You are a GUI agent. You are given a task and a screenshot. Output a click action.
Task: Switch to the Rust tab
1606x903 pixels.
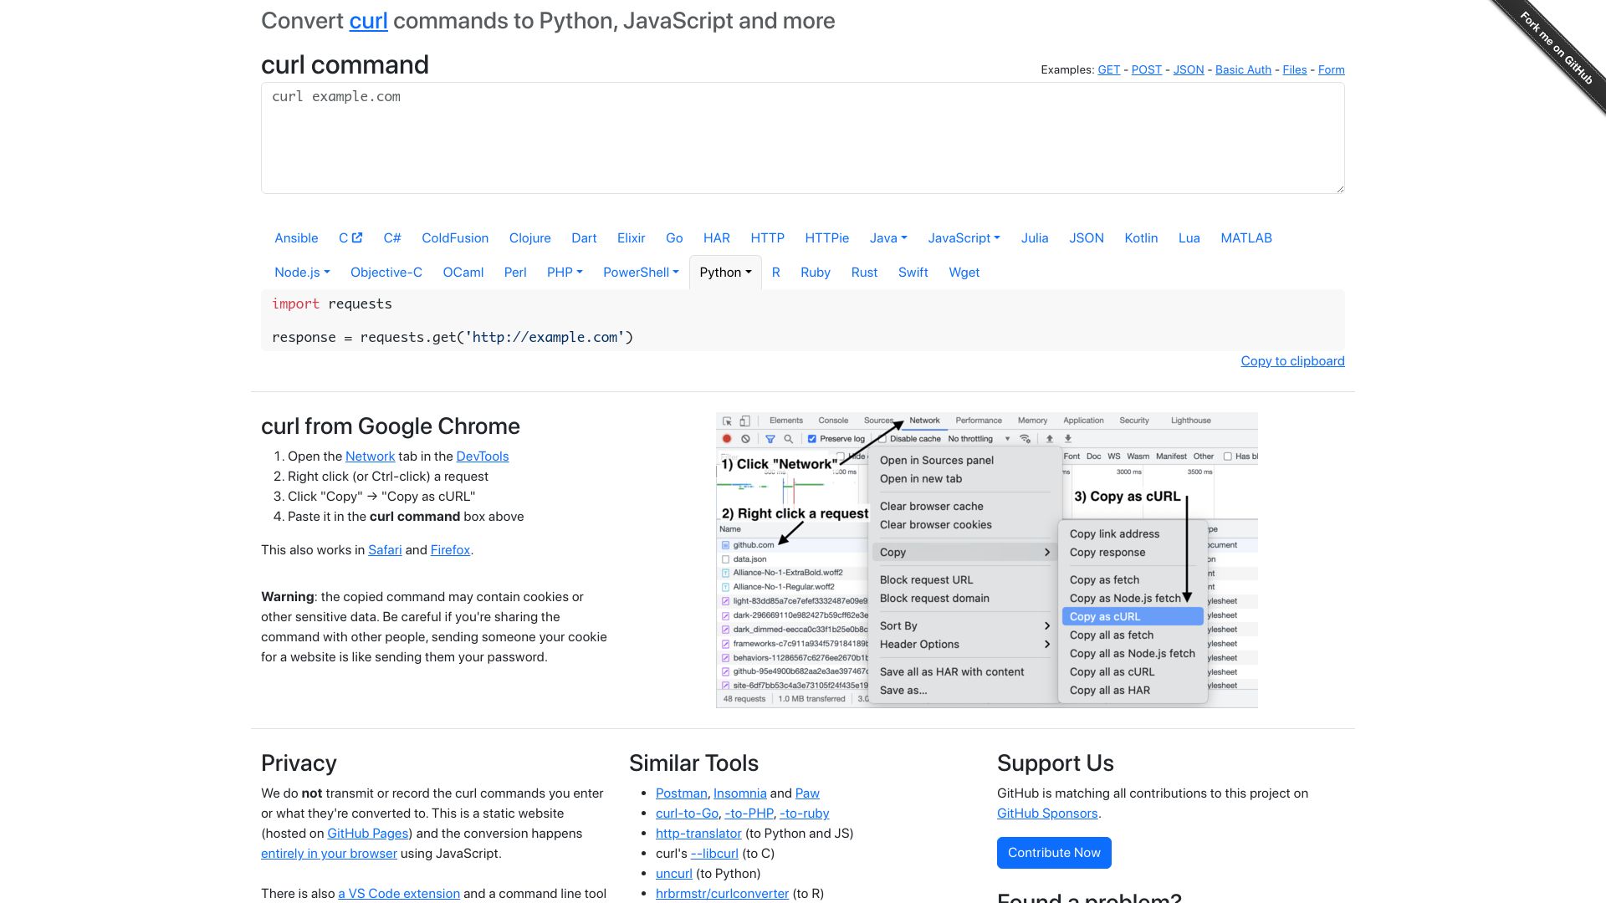[x=864, y=273]
